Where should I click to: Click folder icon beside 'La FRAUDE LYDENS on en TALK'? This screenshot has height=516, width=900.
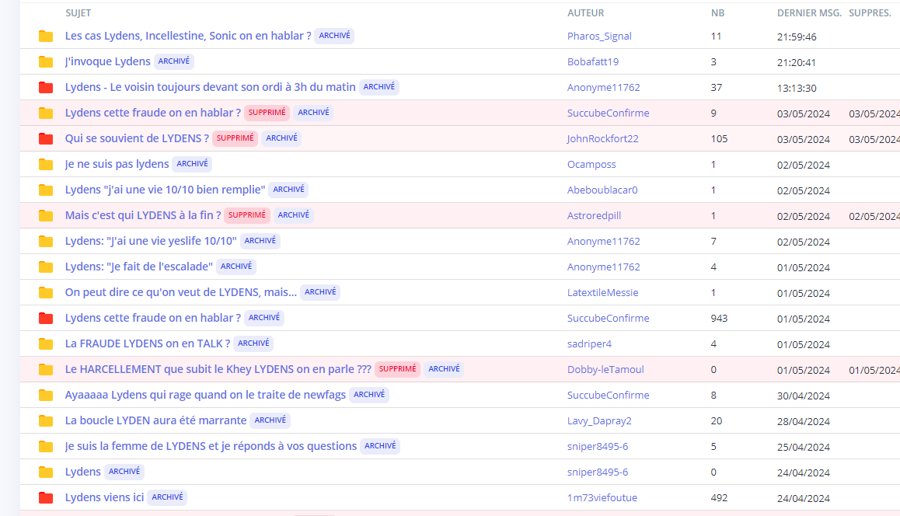tap(46, 343)
